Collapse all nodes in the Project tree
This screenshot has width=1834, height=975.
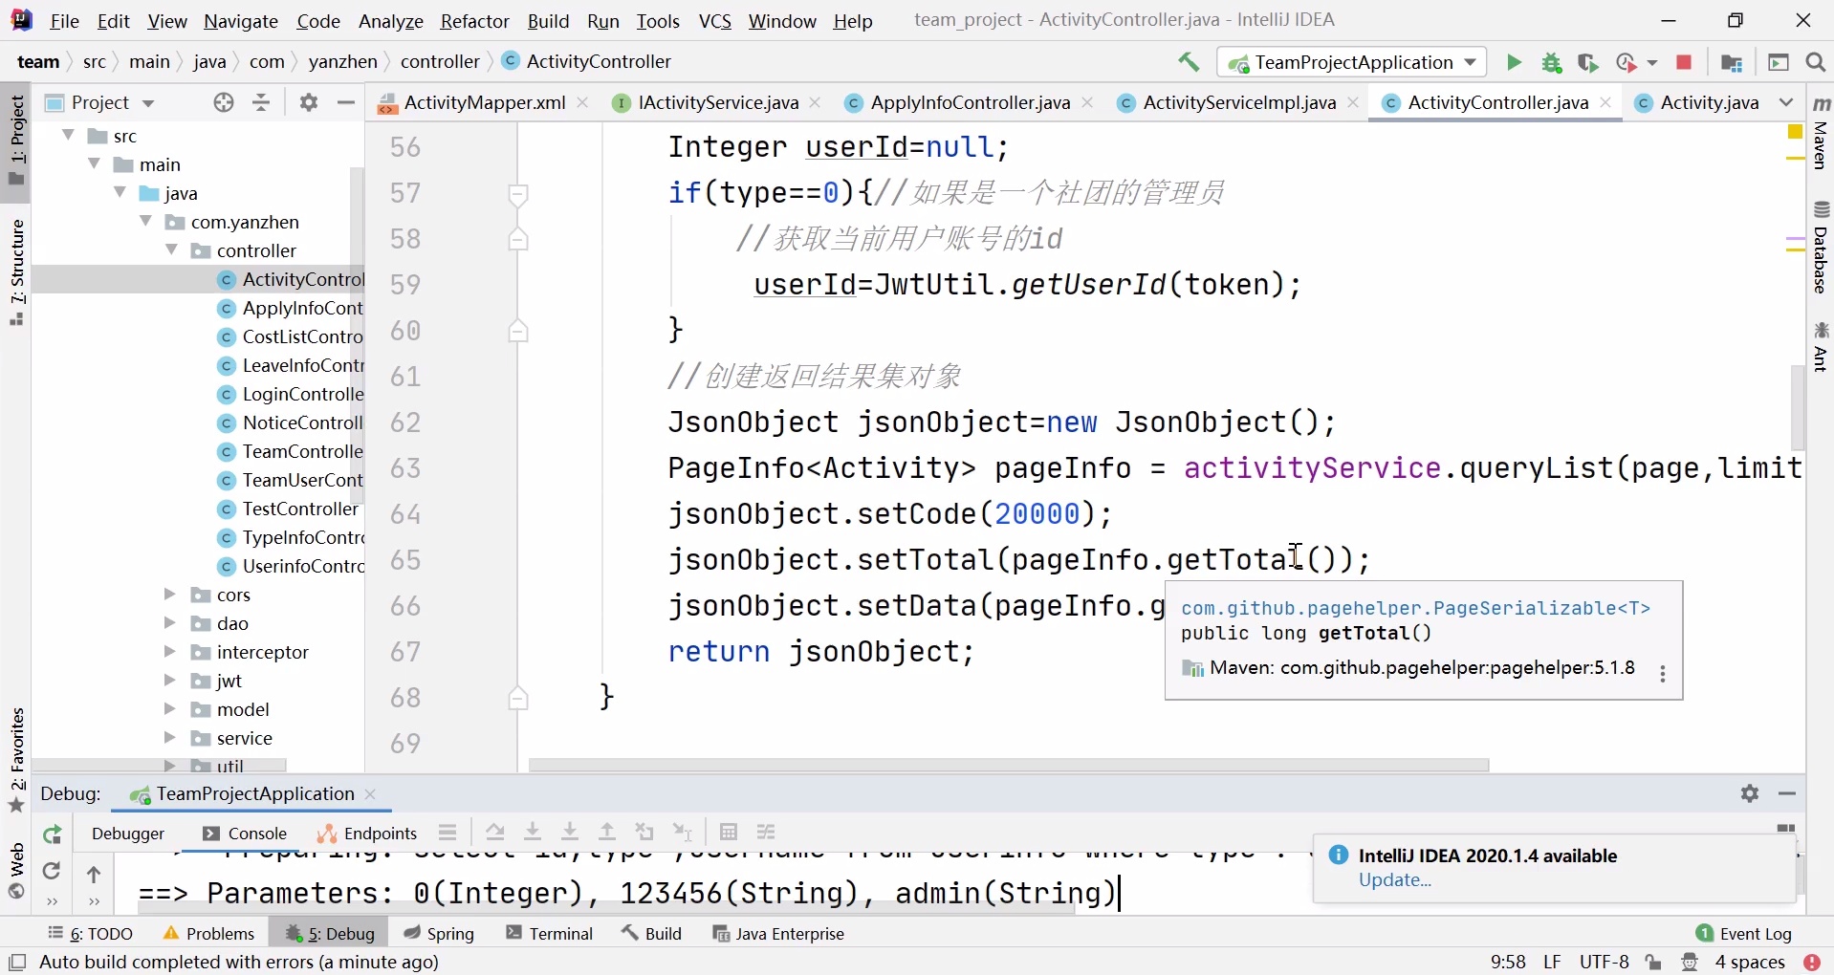pyautogui.click(x=260, y=102)
